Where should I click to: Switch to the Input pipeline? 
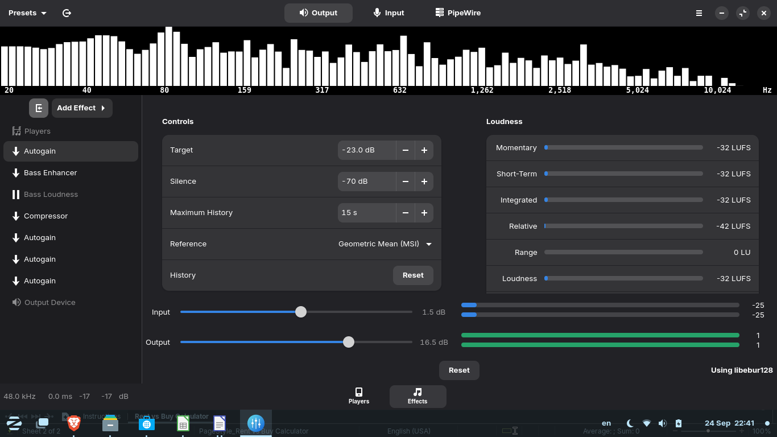(388, 13)
